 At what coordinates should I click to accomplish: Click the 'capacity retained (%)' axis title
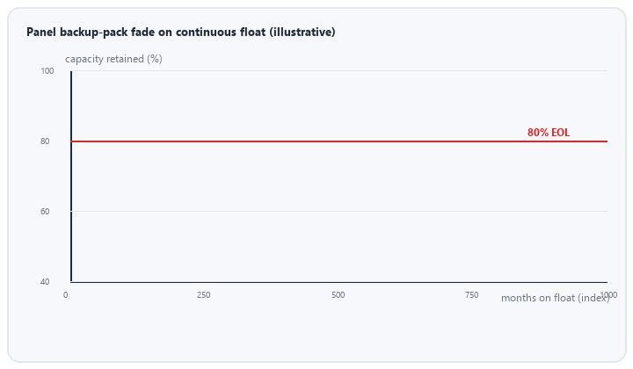(113, 59)
